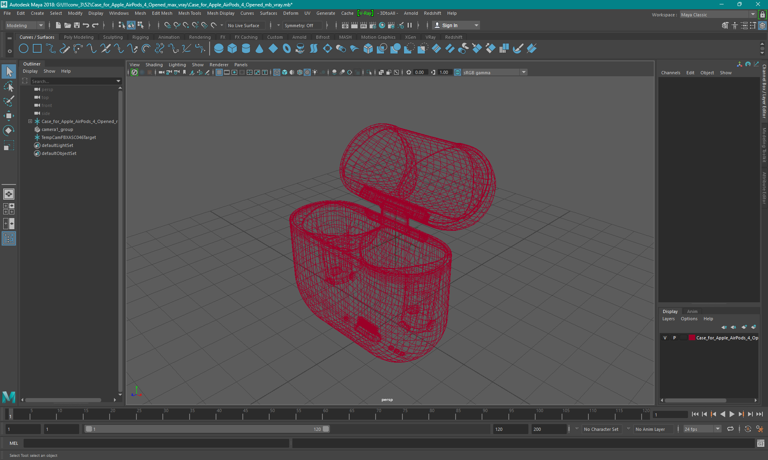
Task: Toggle textured display in viewport toolbar
Action: click(x=307, y=72)
